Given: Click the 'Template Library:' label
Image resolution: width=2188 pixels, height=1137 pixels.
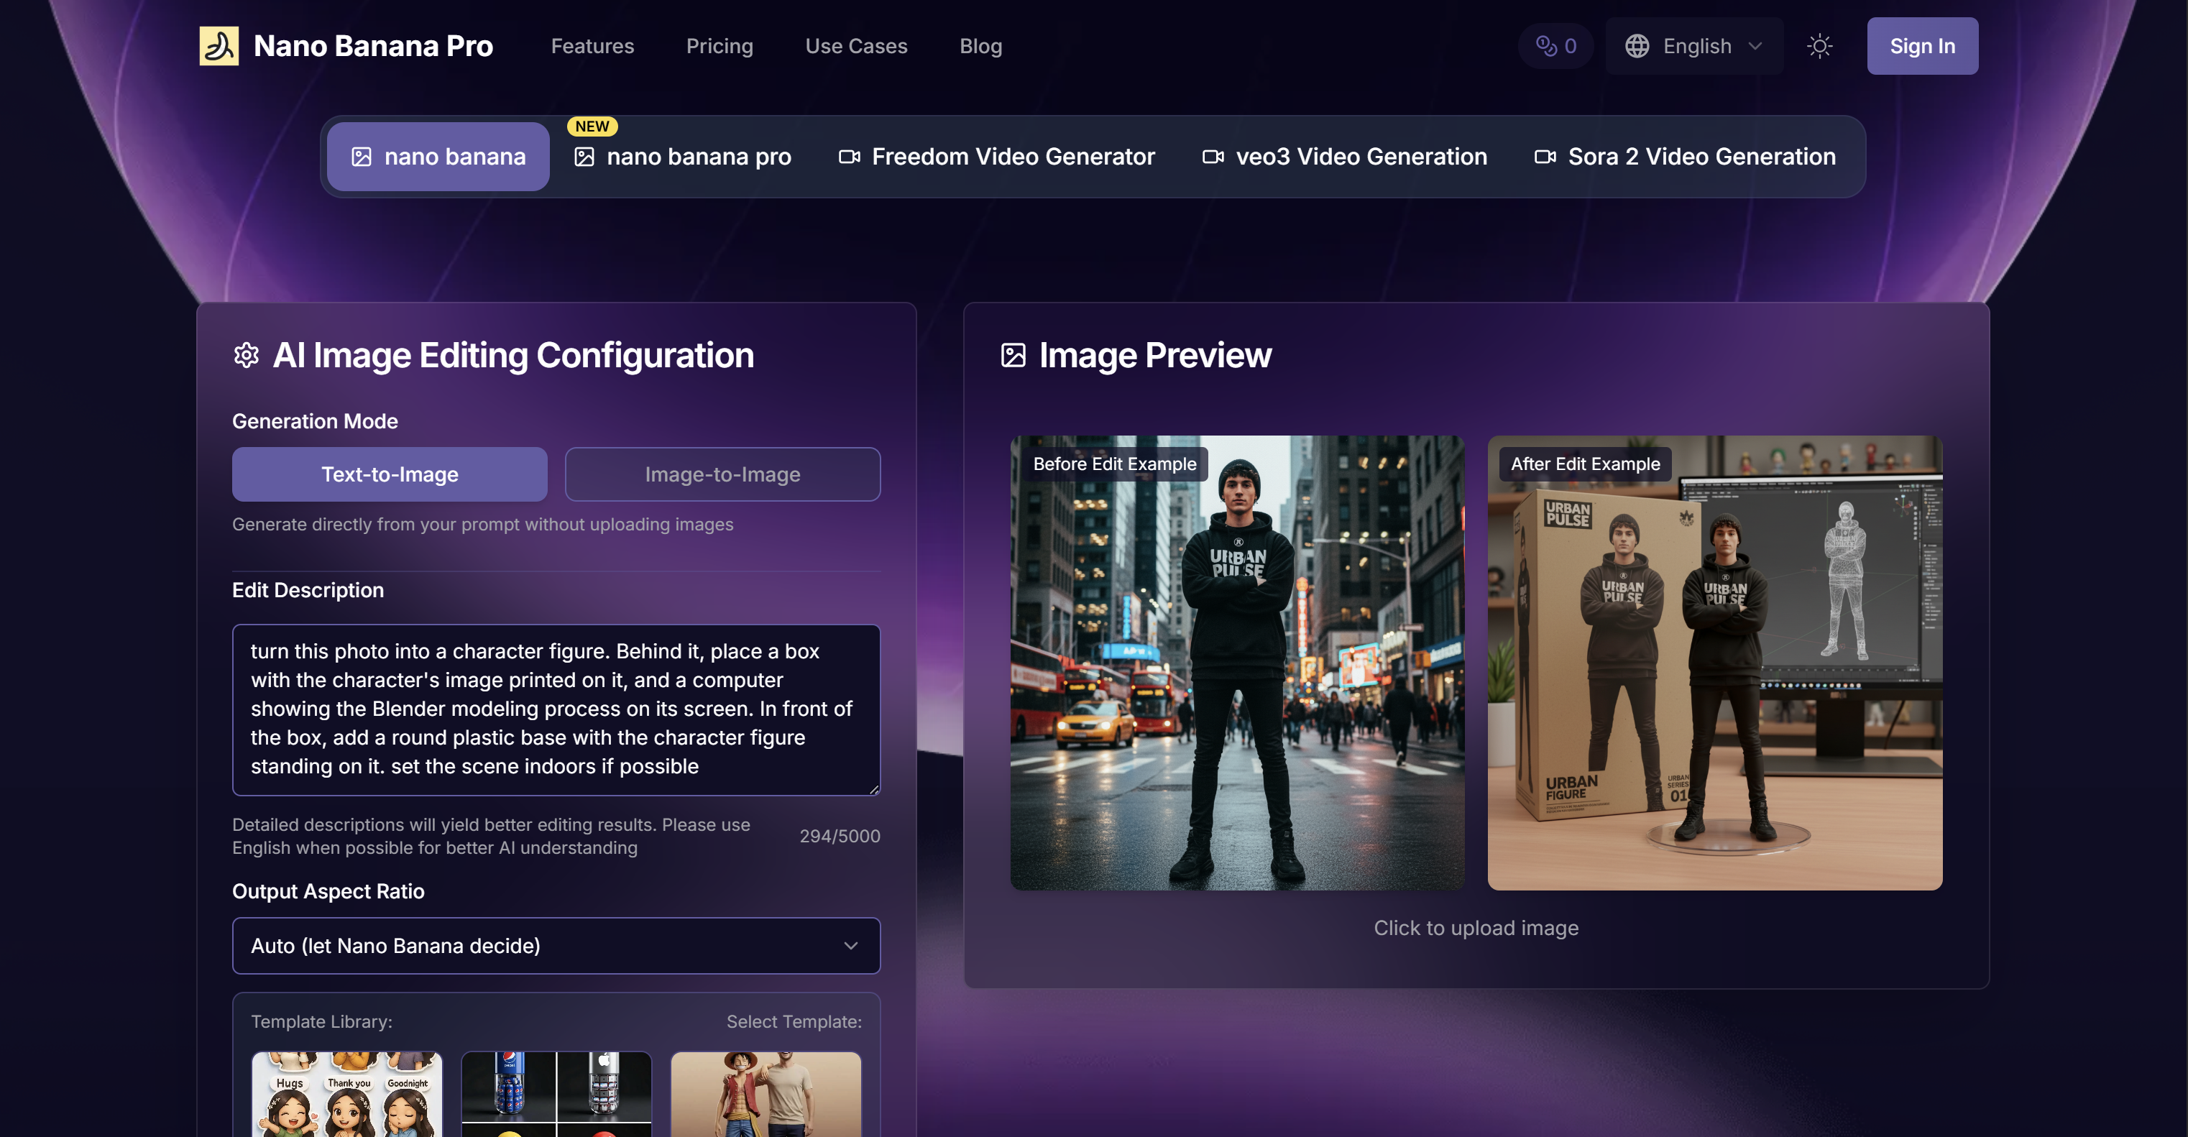Looking at the screenshot, I should (321, 1021).
